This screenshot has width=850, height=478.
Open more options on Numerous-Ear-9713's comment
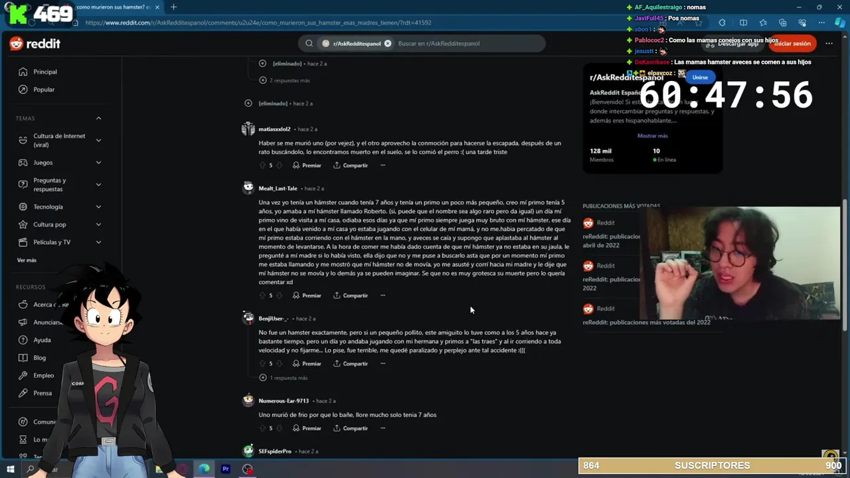tap(382, 428)
